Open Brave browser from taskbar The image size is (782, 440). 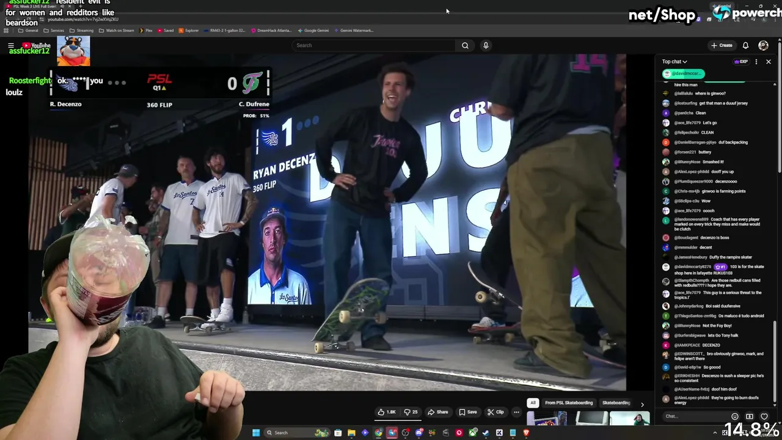coord(526,433)
